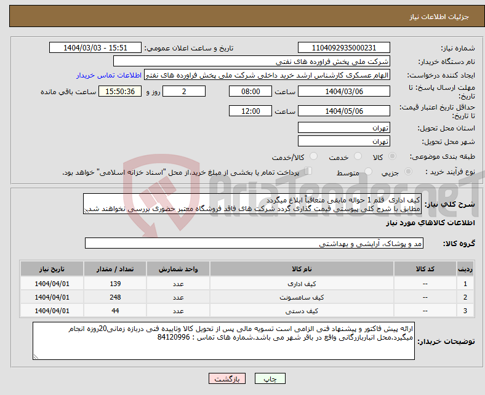Click the validity time field 12:00

click(x=251, y=111)
